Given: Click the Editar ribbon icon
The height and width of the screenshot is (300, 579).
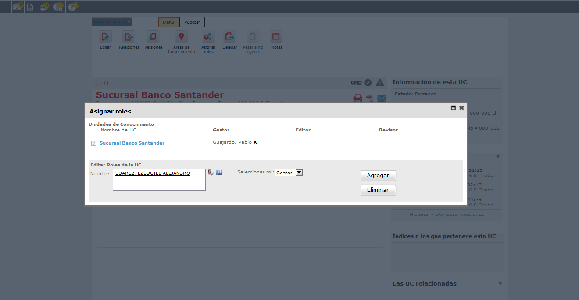Looking at the screenshot, I should click(105, 37).
